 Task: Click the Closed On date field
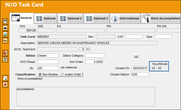[x=140, y=68]
